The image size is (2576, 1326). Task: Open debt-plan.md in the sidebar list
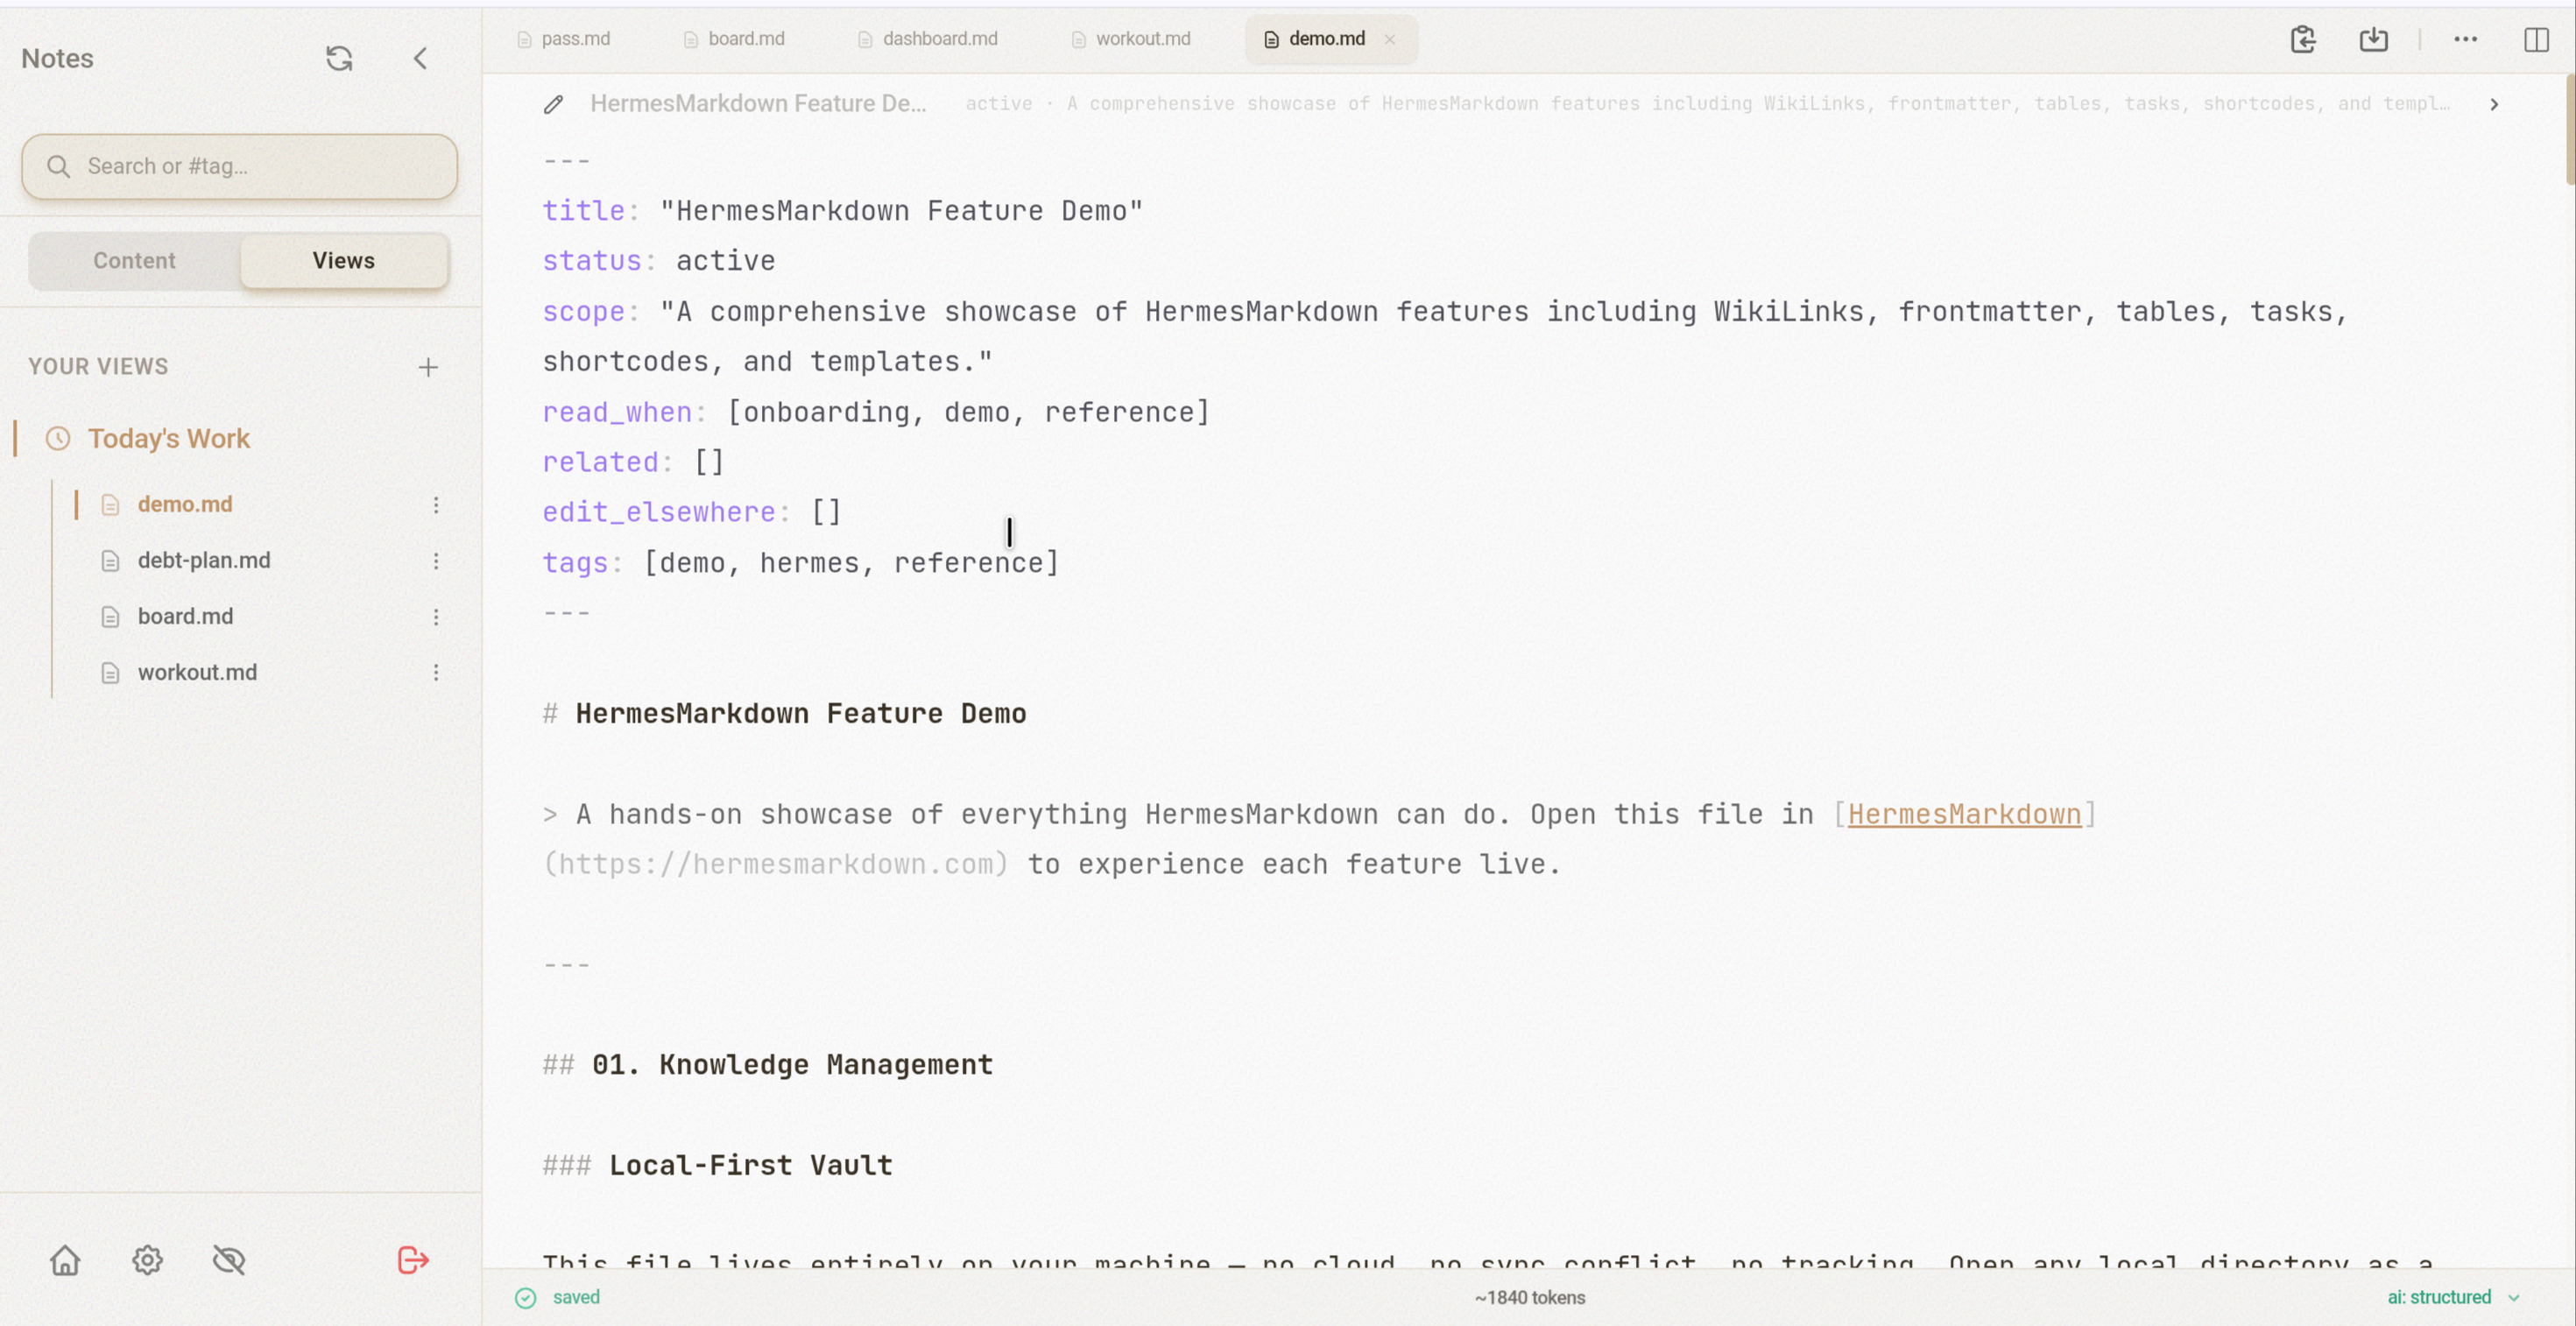[204, 560]
